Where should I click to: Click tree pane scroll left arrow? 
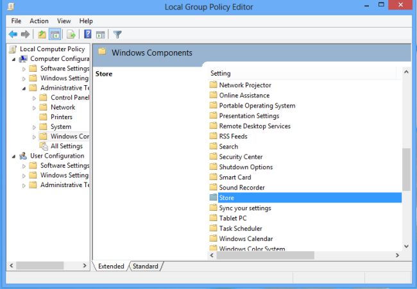point(12,265)
